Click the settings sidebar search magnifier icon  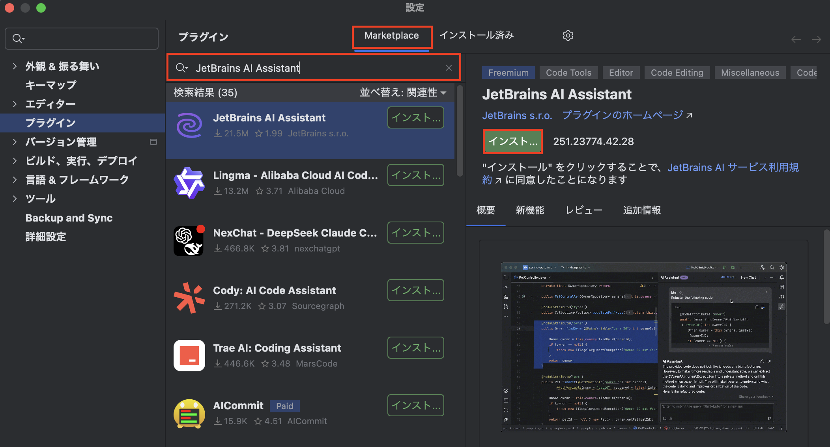point(18,39)
